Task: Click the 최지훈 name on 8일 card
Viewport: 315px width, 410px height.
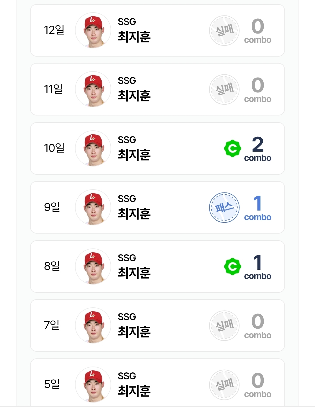Action: click(134, 273)
